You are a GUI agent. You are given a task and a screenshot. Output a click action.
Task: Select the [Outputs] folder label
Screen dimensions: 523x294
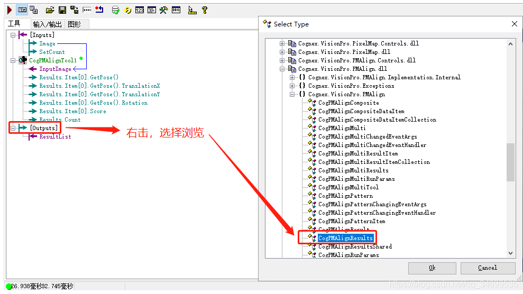click(x=44, y=128)
